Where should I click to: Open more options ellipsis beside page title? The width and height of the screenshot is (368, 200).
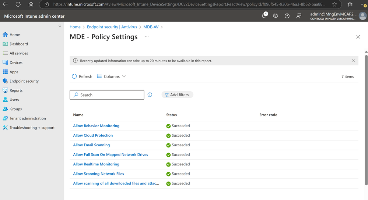tap(147, 37)
